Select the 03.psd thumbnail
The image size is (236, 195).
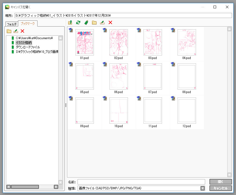(x=153, y=42)
